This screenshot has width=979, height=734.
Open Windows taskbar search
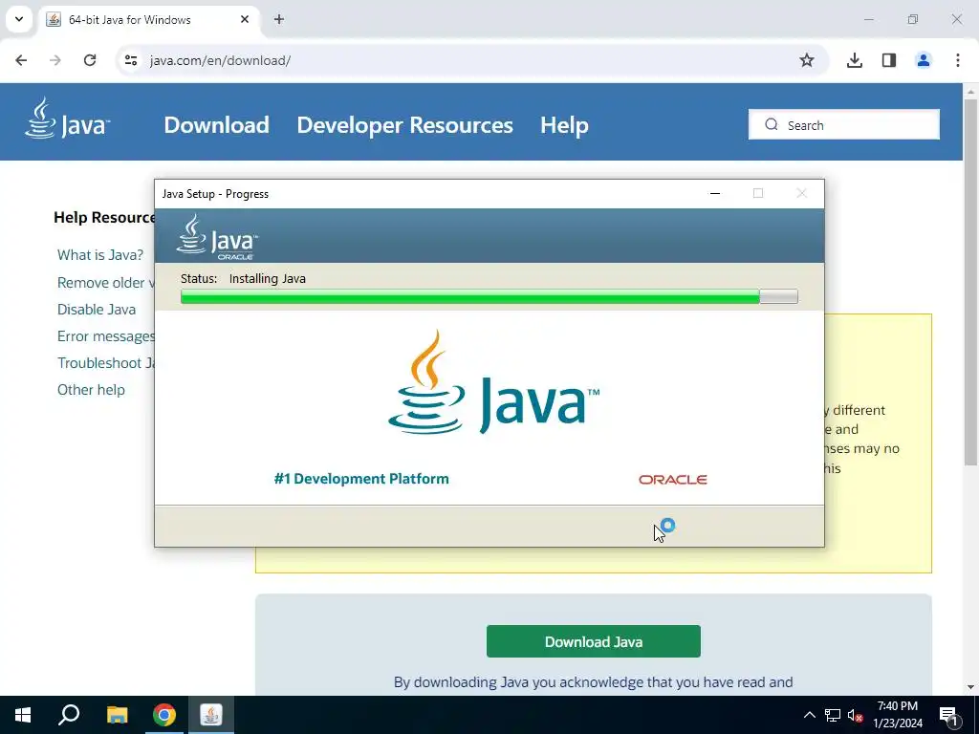(69, 715)
